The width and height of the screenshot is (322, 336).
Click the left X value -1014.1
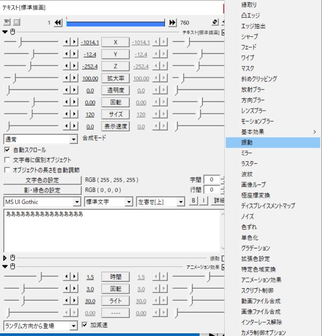click(90, 42)
